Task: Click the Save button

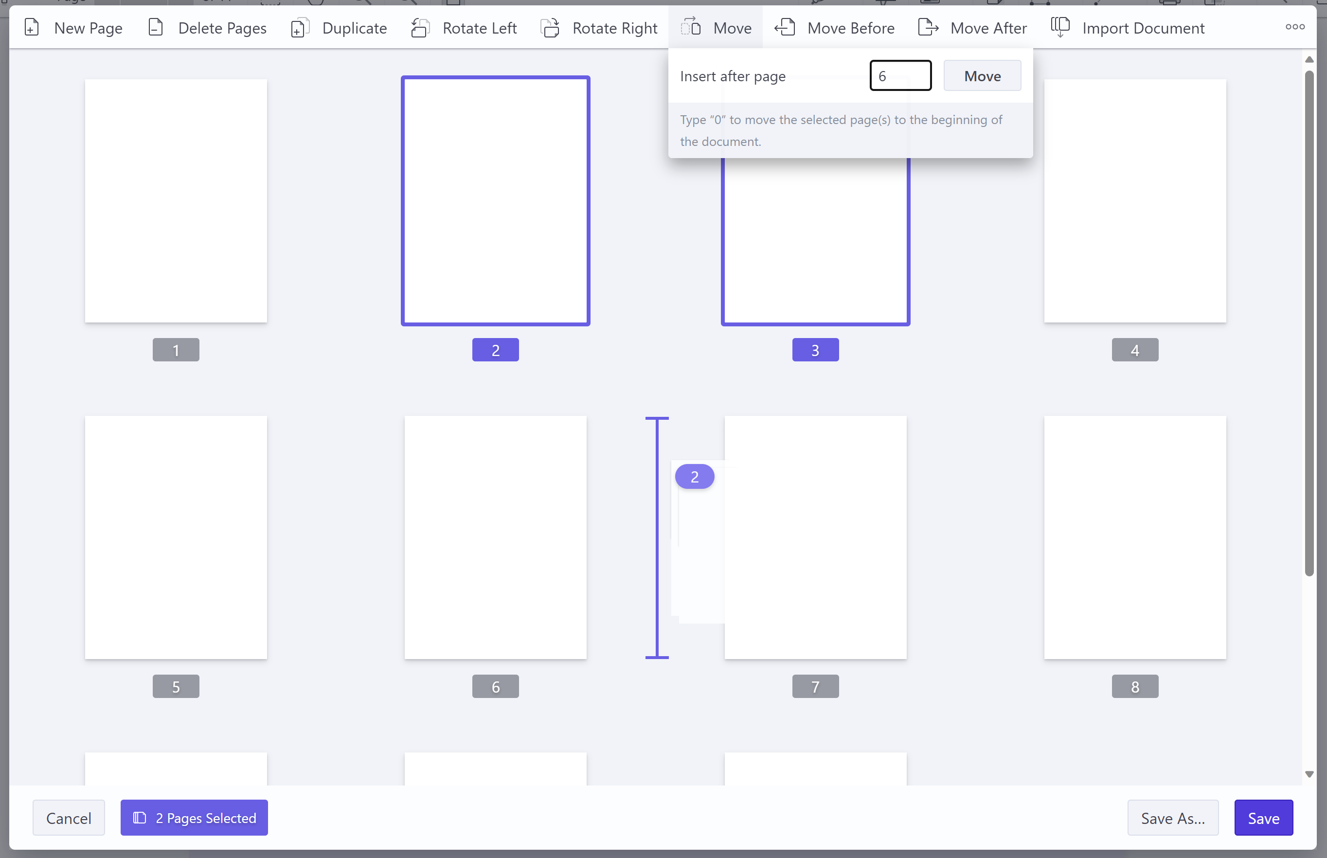Action: click(1263, 817)
